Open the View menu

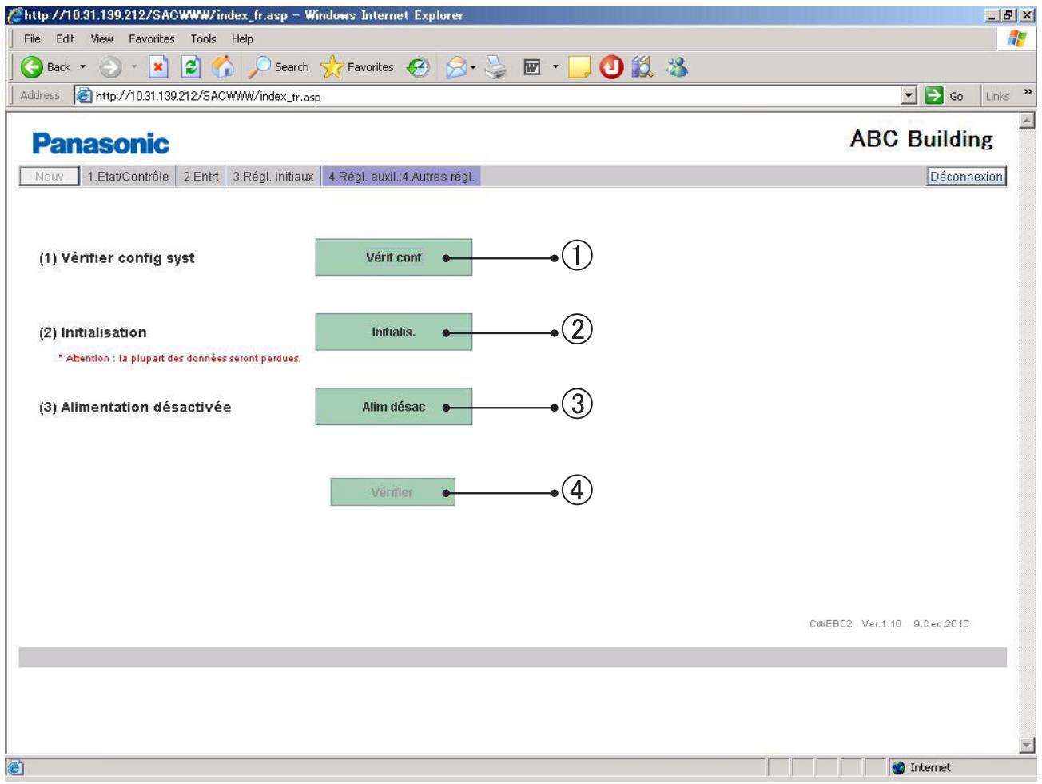pyautogui.click(x=101, y=38)
